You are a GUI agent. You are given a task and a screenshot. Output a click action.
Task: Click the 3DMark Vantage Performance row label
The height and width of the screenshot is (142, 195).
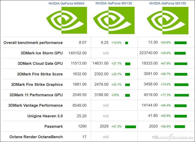point(35,106)
